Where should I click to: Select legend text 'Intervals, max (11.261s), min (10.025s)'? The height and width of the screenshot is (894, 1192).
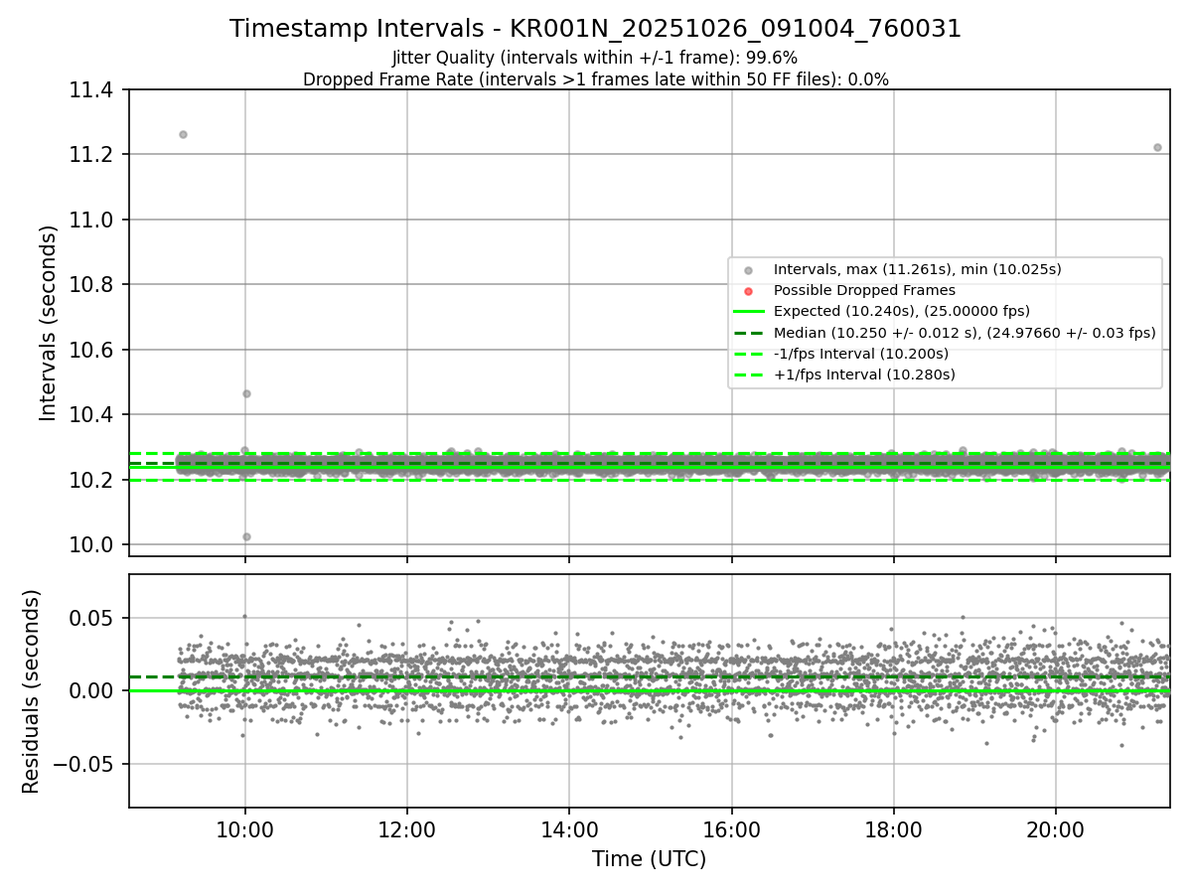(x=918, y=269)
